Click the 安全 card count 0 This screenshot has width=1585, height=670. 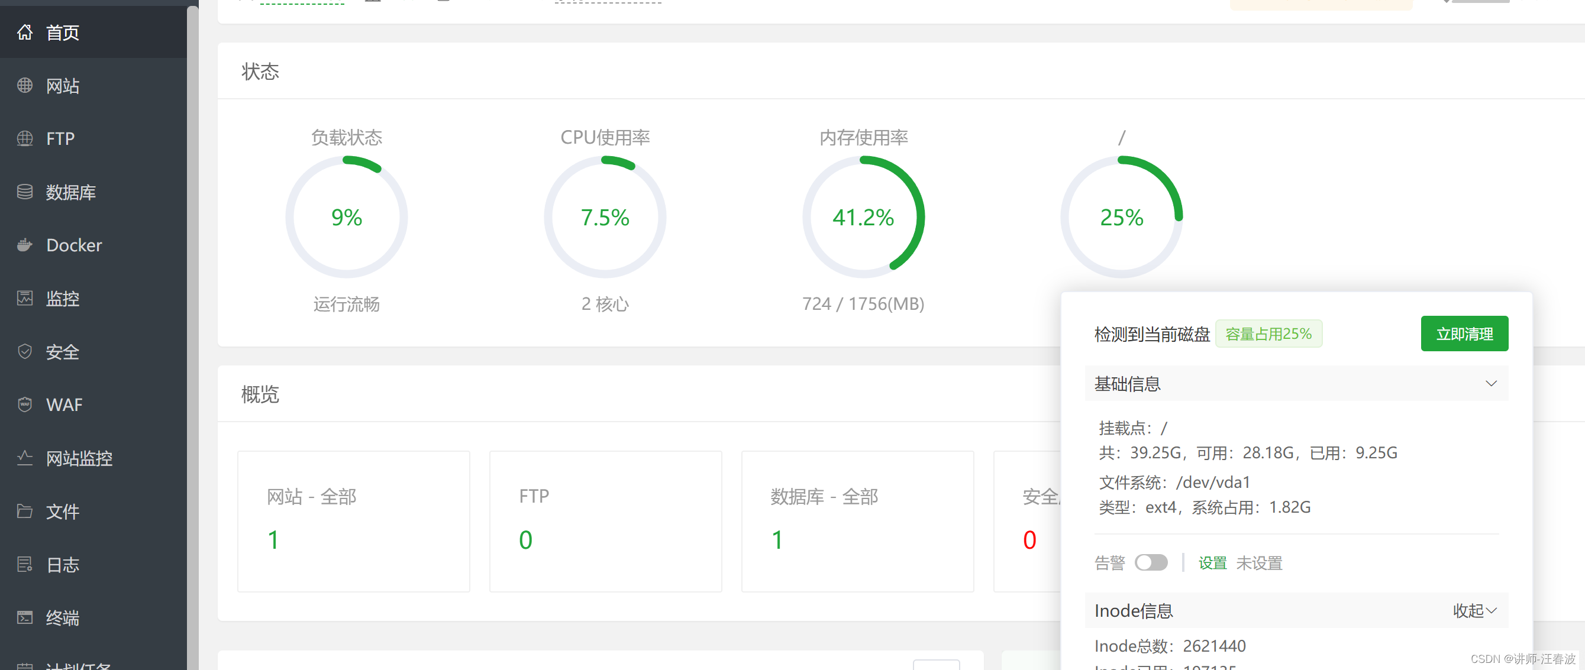tap(1029, 539)
